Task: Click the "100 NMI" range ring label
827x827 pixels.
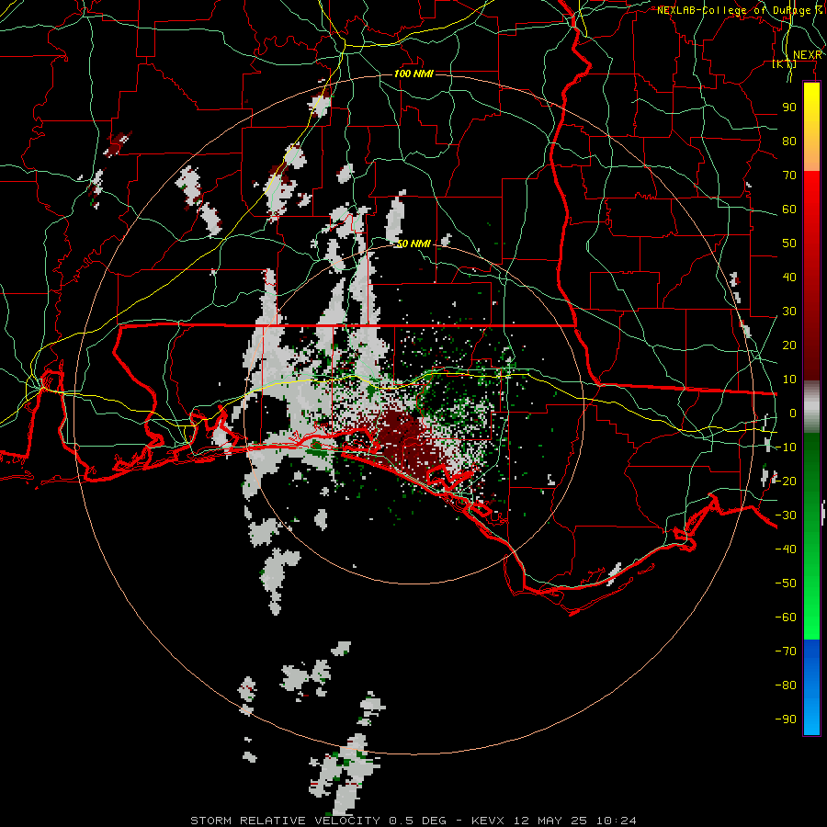Action: pyautogui.click(x=414, y=74)
